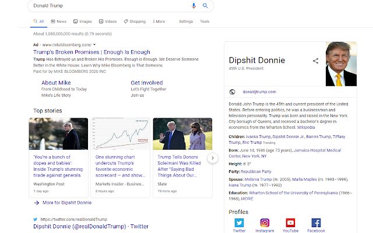Open the About Mike sitelink
This screenshot has width=373, height=233.
(56, 83)
